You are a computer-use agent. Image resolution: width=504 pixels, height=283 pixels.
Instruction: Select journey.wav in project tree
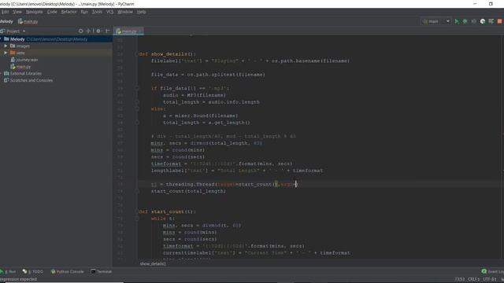(x=24, y=60)
